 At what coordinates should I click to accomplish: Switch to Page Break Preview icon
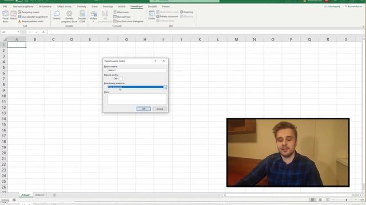[328, 200]
